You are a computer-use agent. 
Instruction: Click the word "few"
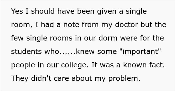pyautogui.click(x=17, y=38)
